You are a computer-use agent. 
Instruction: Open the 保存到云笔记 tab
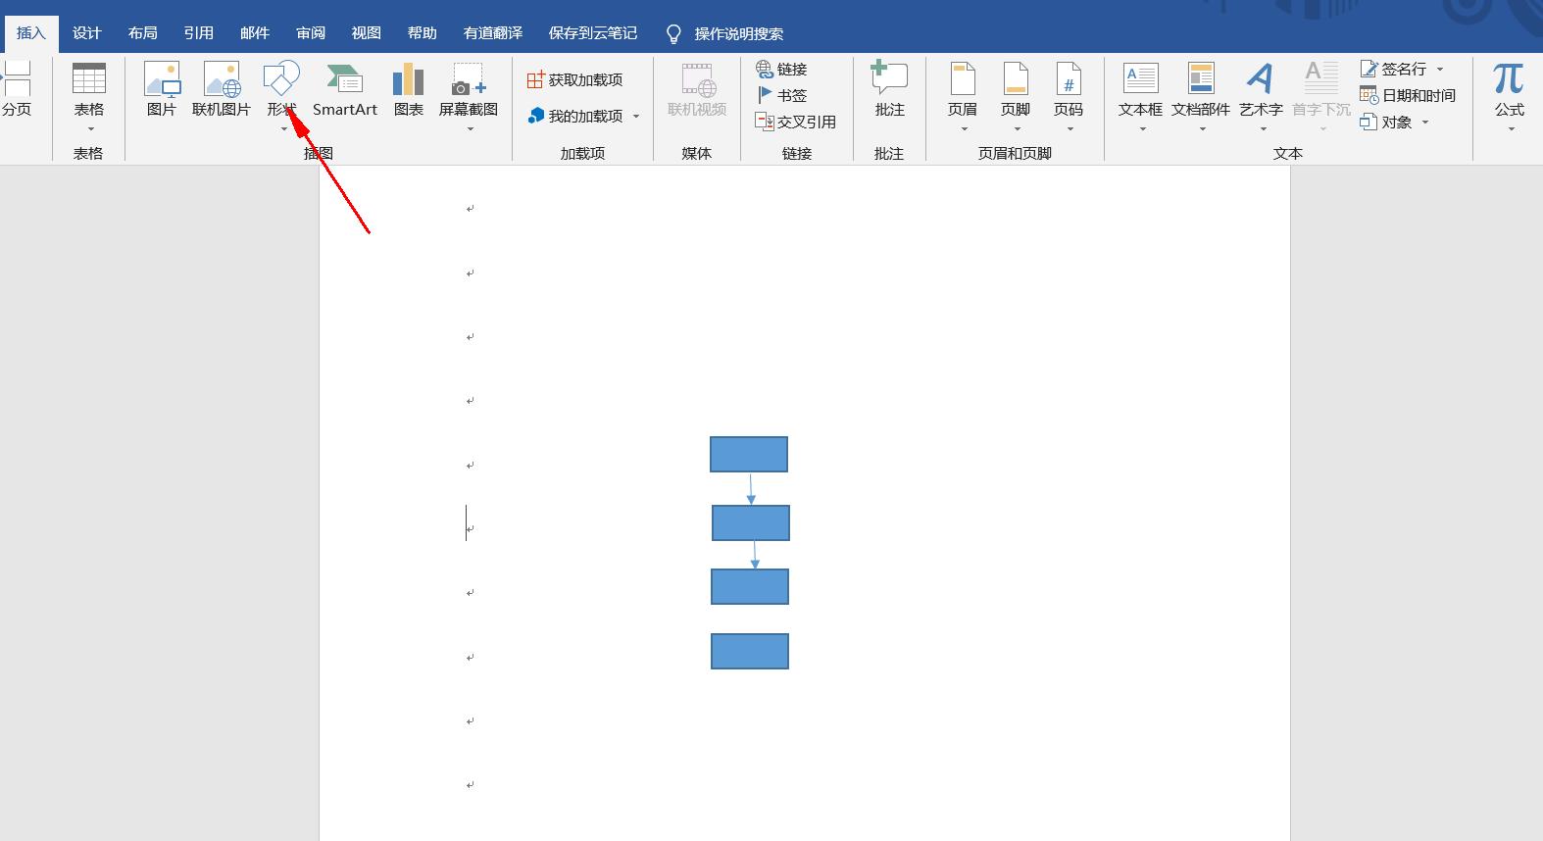(x=593, y=33)
